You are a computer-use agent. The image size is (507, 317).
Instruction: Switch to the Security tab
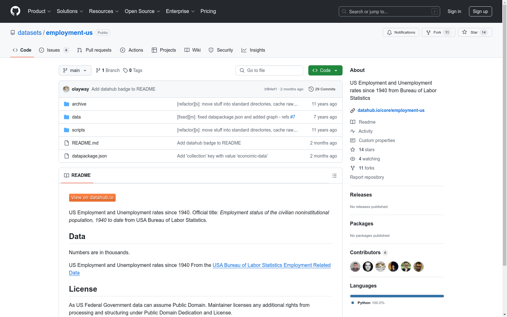(221, 50)
